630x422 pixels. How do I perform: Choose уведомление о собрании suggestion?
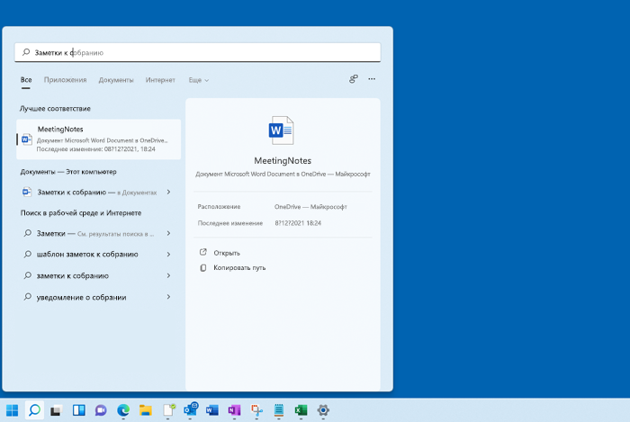pos(98,297)
